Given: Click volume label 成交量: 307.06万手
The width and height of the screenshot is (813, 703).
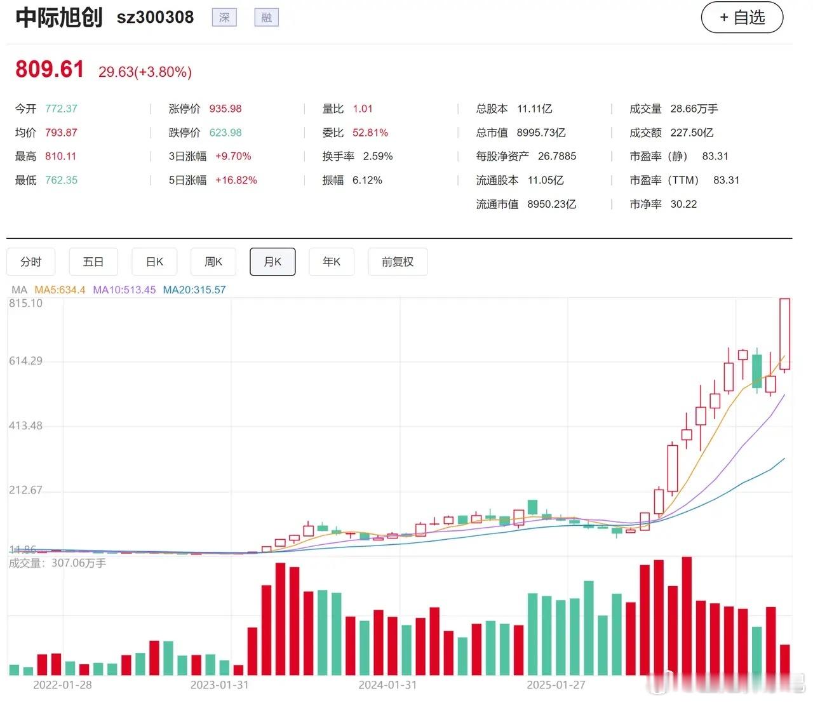Looking at the screenshot, I should pos(57,563).
